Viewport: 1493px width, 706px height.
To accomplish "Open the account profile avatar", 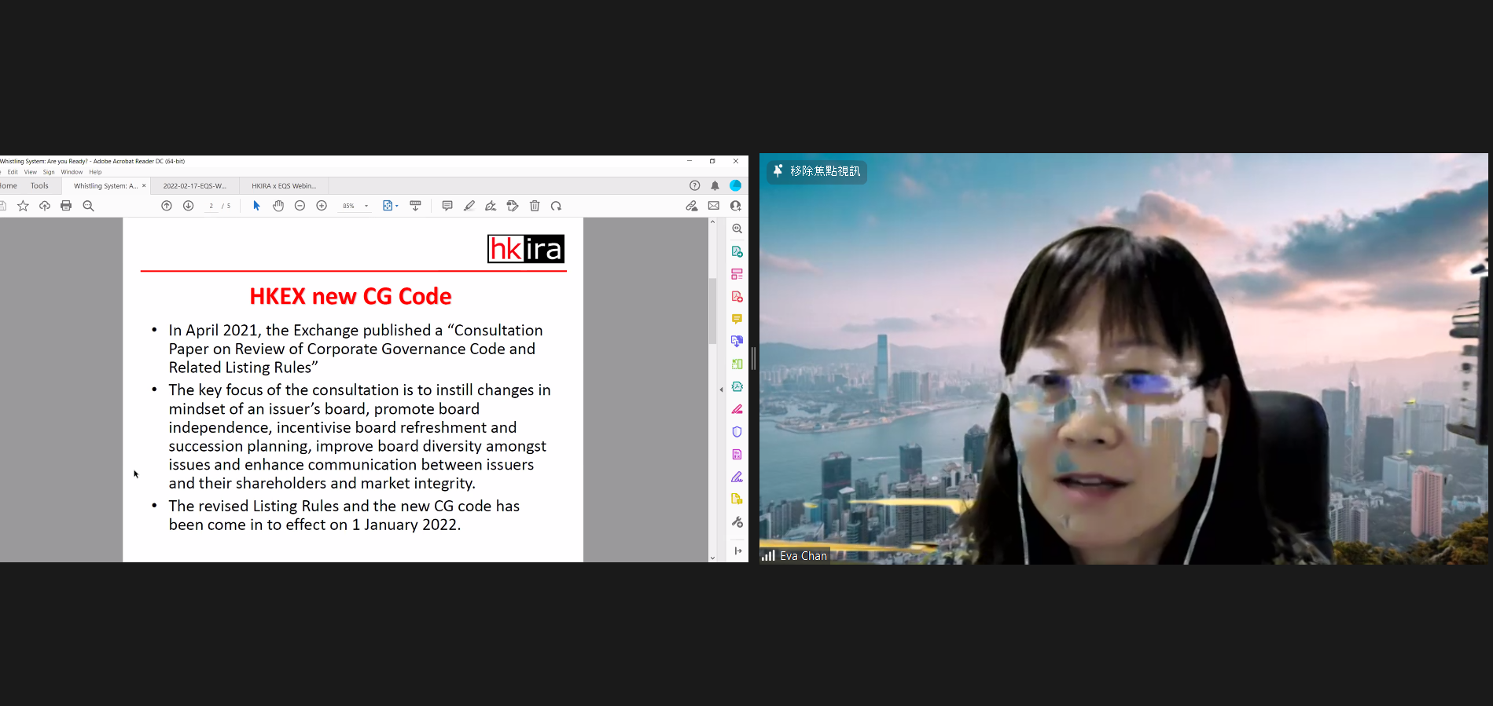I will point(736,186).
